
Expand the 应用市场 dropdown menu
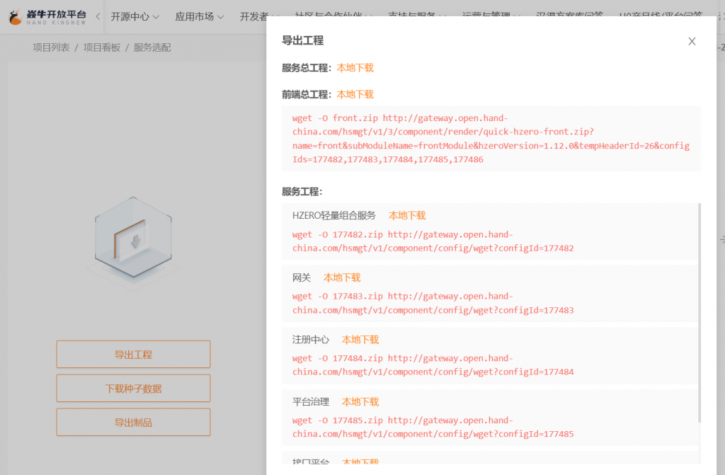coord(200,16)
